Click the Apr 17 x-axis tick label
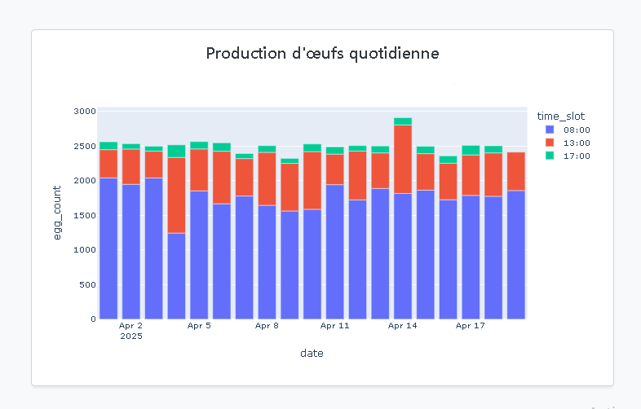641x409 pixels. pos(470,326)
